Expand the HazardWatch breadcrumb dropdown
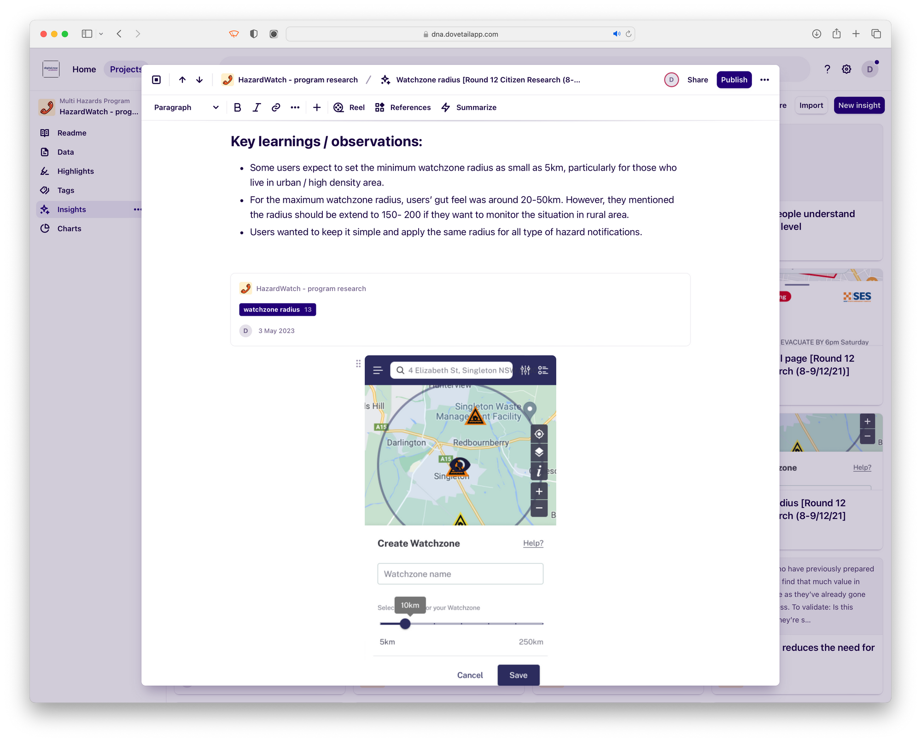The image size is (921, 742). click(x=296, y=80)
